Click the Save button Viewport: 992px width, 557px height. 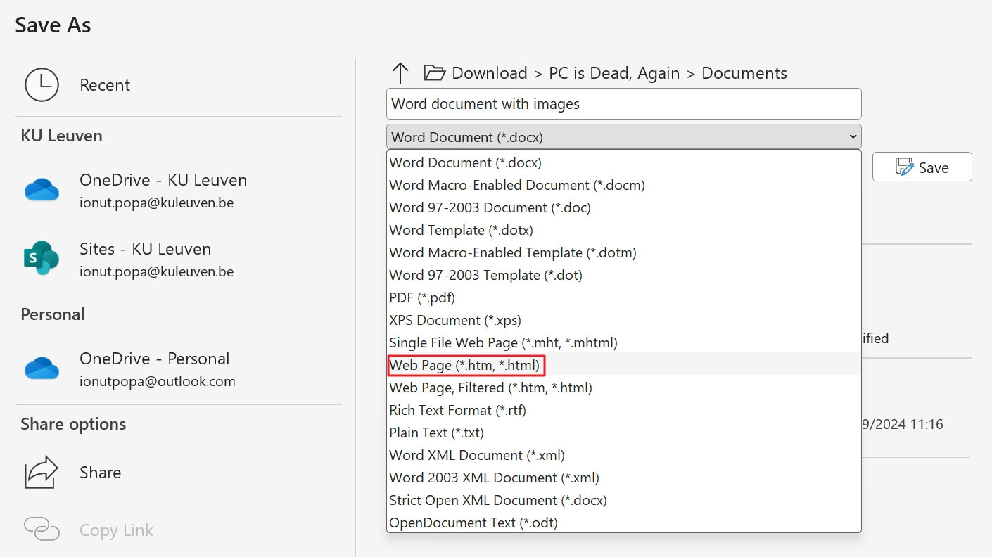click(922, 167)
